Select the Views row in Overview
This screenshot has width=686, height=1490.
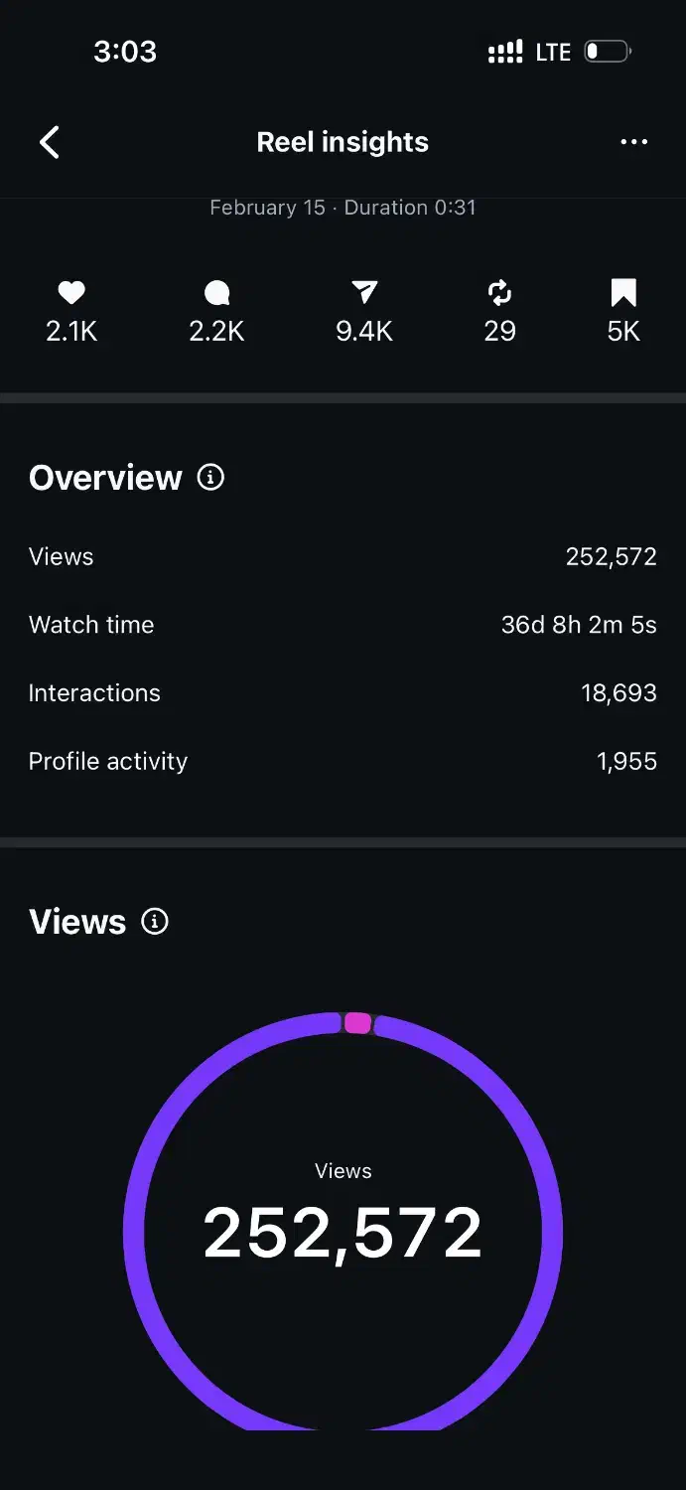(x=343, y=556)
